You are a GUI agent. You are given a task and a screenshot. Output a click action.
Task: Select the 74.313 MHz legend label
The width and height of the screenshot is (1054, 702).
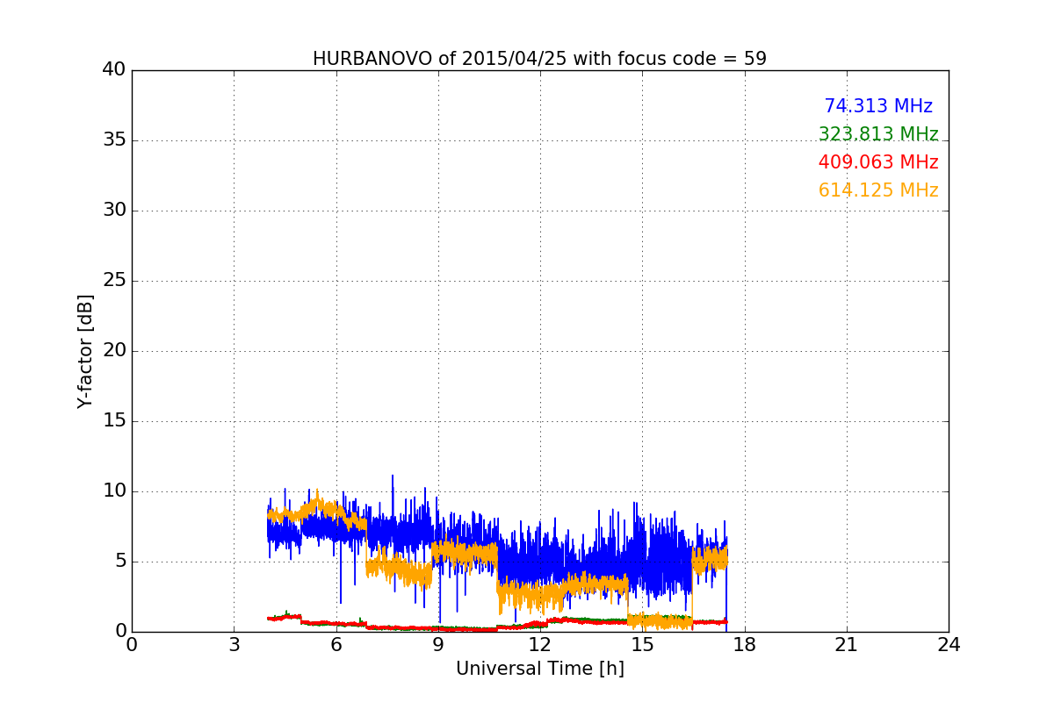[878, 106]
